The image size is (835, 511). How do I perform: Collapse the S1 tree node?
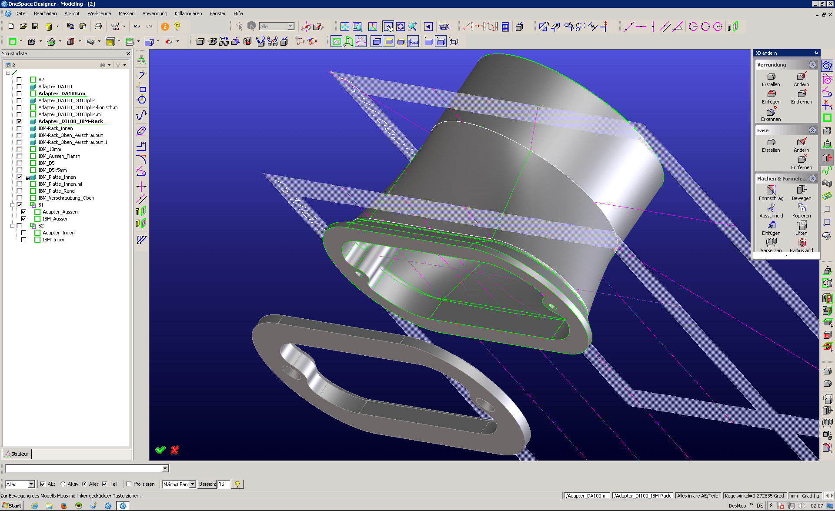(x=13, y=205)
